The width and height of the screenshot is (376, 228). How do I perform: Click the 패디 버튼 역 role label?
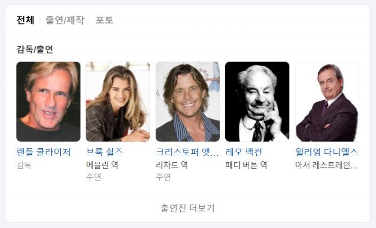pyautogui.click(x=246, y=165)
